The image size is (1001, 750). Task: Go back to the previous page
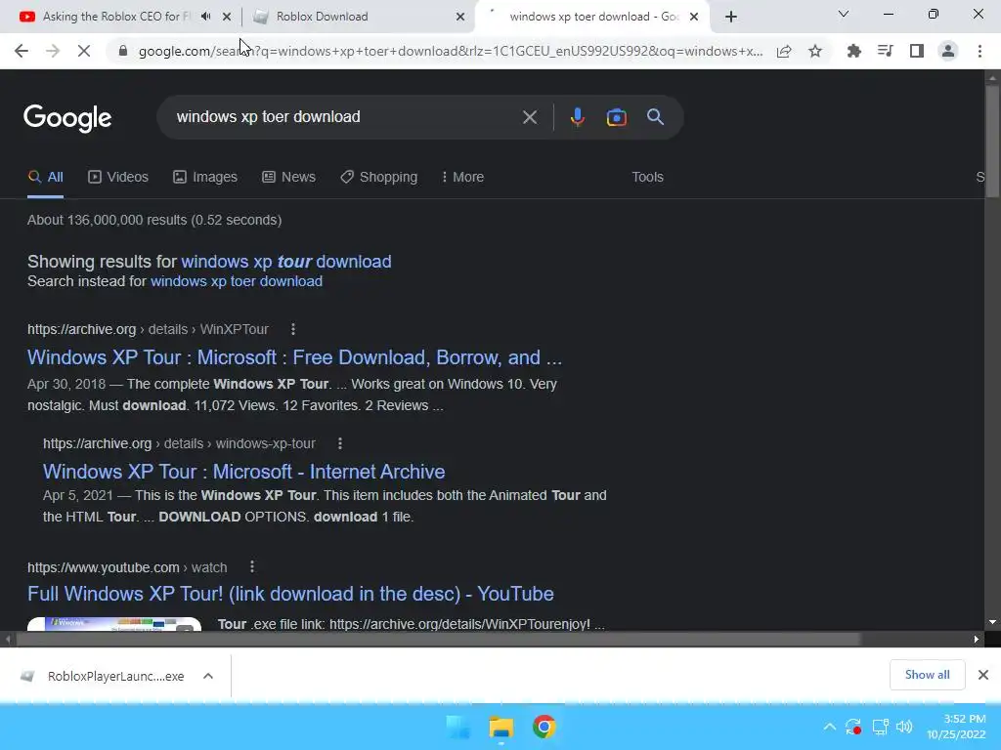pos(22,51)
